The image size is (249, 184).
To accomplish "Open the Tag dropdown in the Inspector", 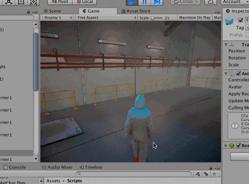I will [247, 28].
